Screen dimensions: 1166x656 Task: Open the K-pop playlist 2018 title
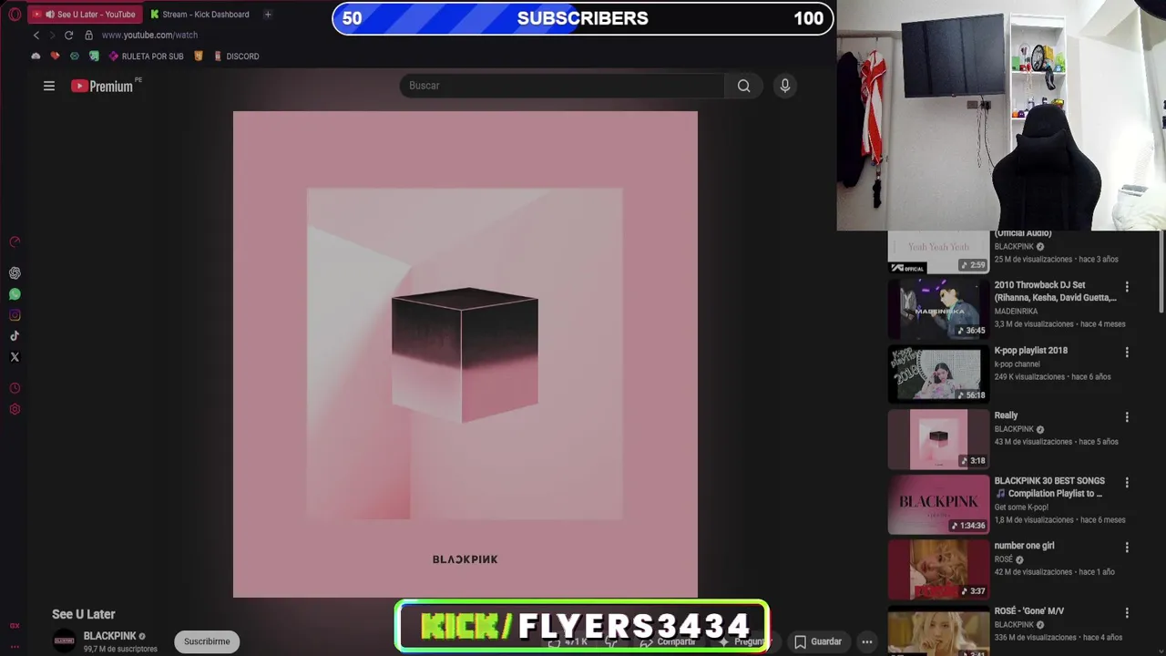[x=1030, y=351]
